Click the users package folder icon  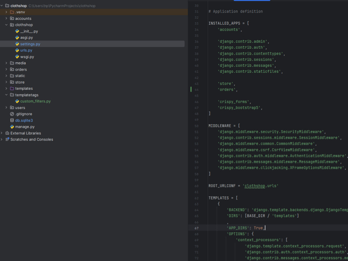pos(12,108)
